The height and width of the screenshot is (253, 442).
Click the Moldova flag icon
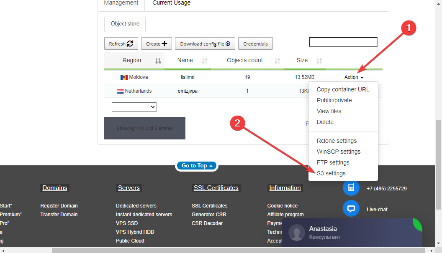124,77
